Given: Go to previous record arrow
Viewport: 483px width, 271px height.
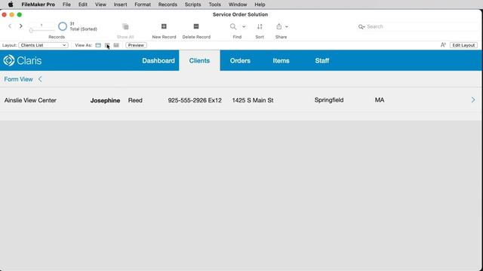Looking at the screenshot, I should pos(10,26).
